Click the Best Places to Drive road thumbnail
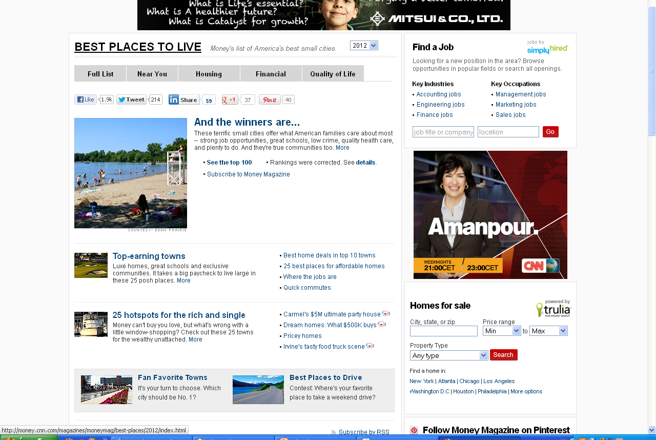Viewport: 656px width, 440px height. tap(258, 390)
